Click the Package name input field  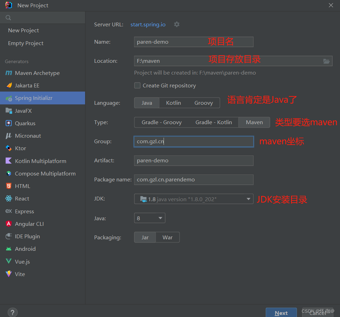pos(194,180)
